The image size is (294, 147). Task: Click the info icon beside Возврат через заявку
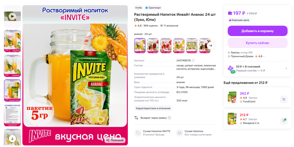point(169,118)
